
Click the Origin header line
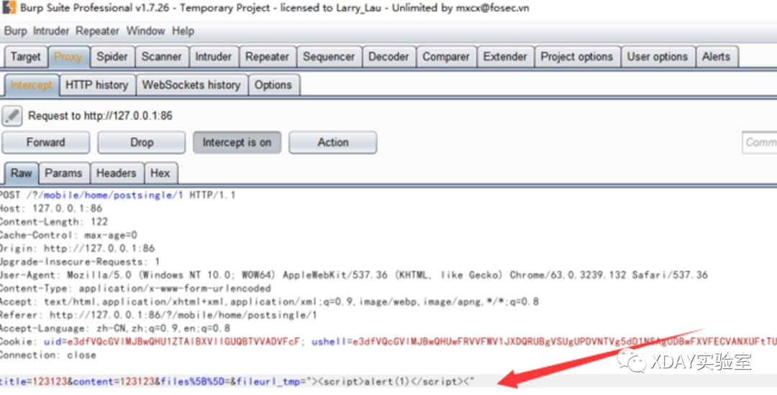77,248
